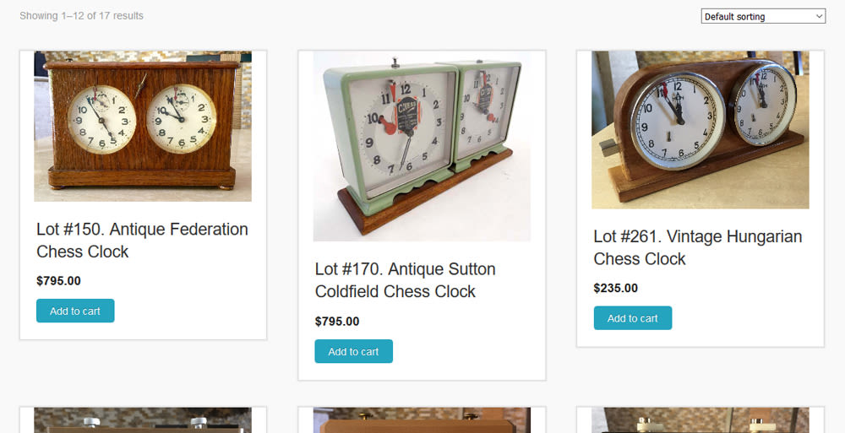
Task: Open the Default sorting dropdown
Action: pyautogui.click(x=763, y=16)
